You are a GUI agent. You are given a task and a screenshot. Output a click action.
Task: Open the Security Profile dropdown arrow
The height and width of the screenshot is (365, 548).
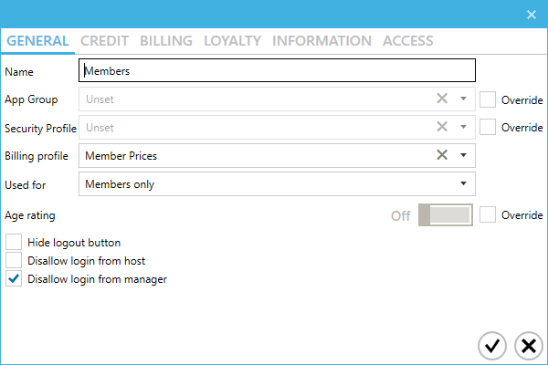(x=463, y=127)
